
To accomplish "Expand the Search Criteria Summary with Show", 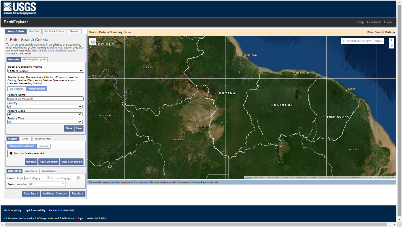I will pyautogui.click(x=128, y=32).
